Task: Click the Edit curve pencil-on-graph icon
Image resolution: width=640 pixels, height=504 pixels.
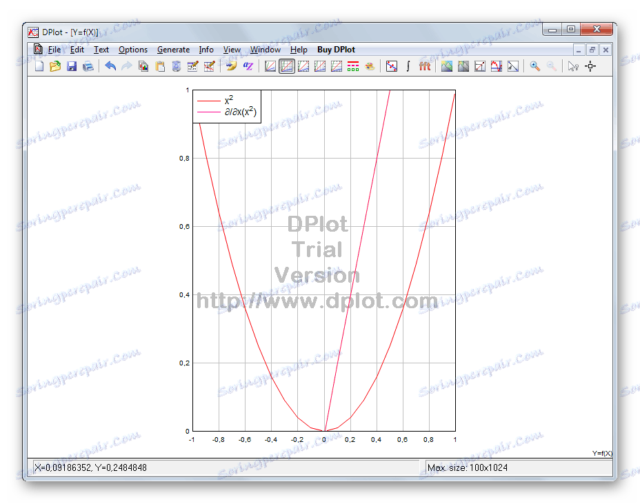Action: tap(210, 66)
